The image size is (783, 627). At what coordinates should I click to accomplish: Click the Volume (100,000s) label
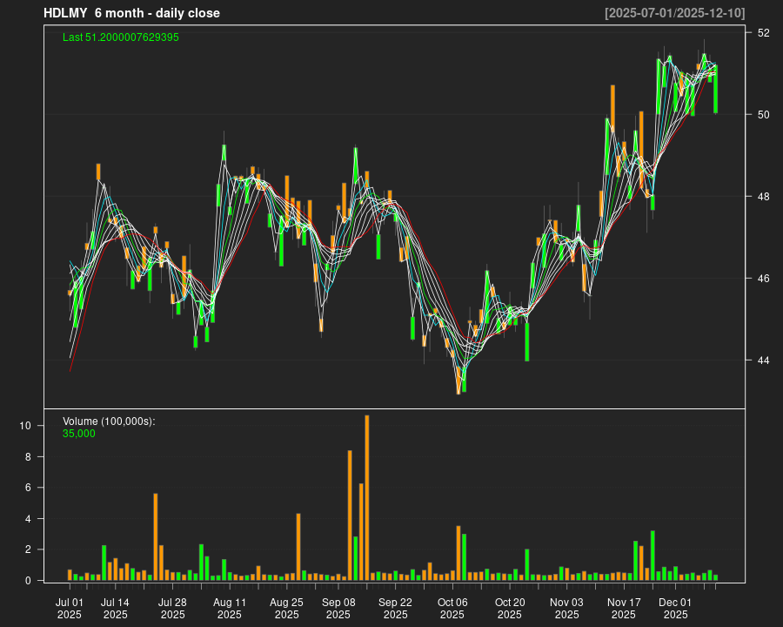coord(109,421)
